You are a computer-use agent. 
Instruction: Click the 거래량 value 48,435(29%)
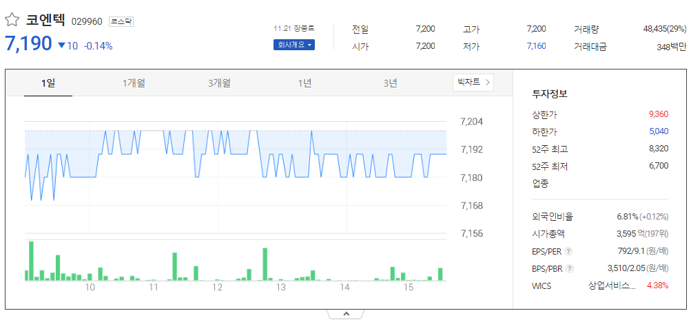click(665, 29)
